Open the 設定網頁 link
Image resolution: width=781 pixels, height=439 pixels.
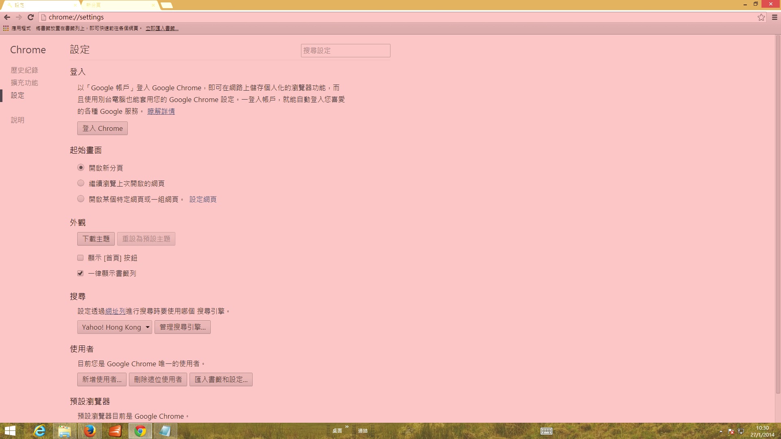pos(203,200)
